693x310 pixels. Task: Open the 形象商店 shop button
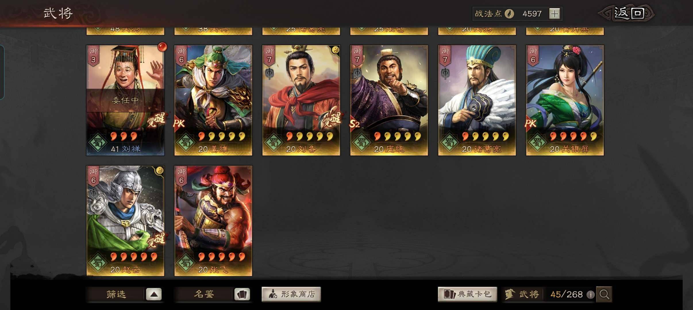(x=291, y=294)
